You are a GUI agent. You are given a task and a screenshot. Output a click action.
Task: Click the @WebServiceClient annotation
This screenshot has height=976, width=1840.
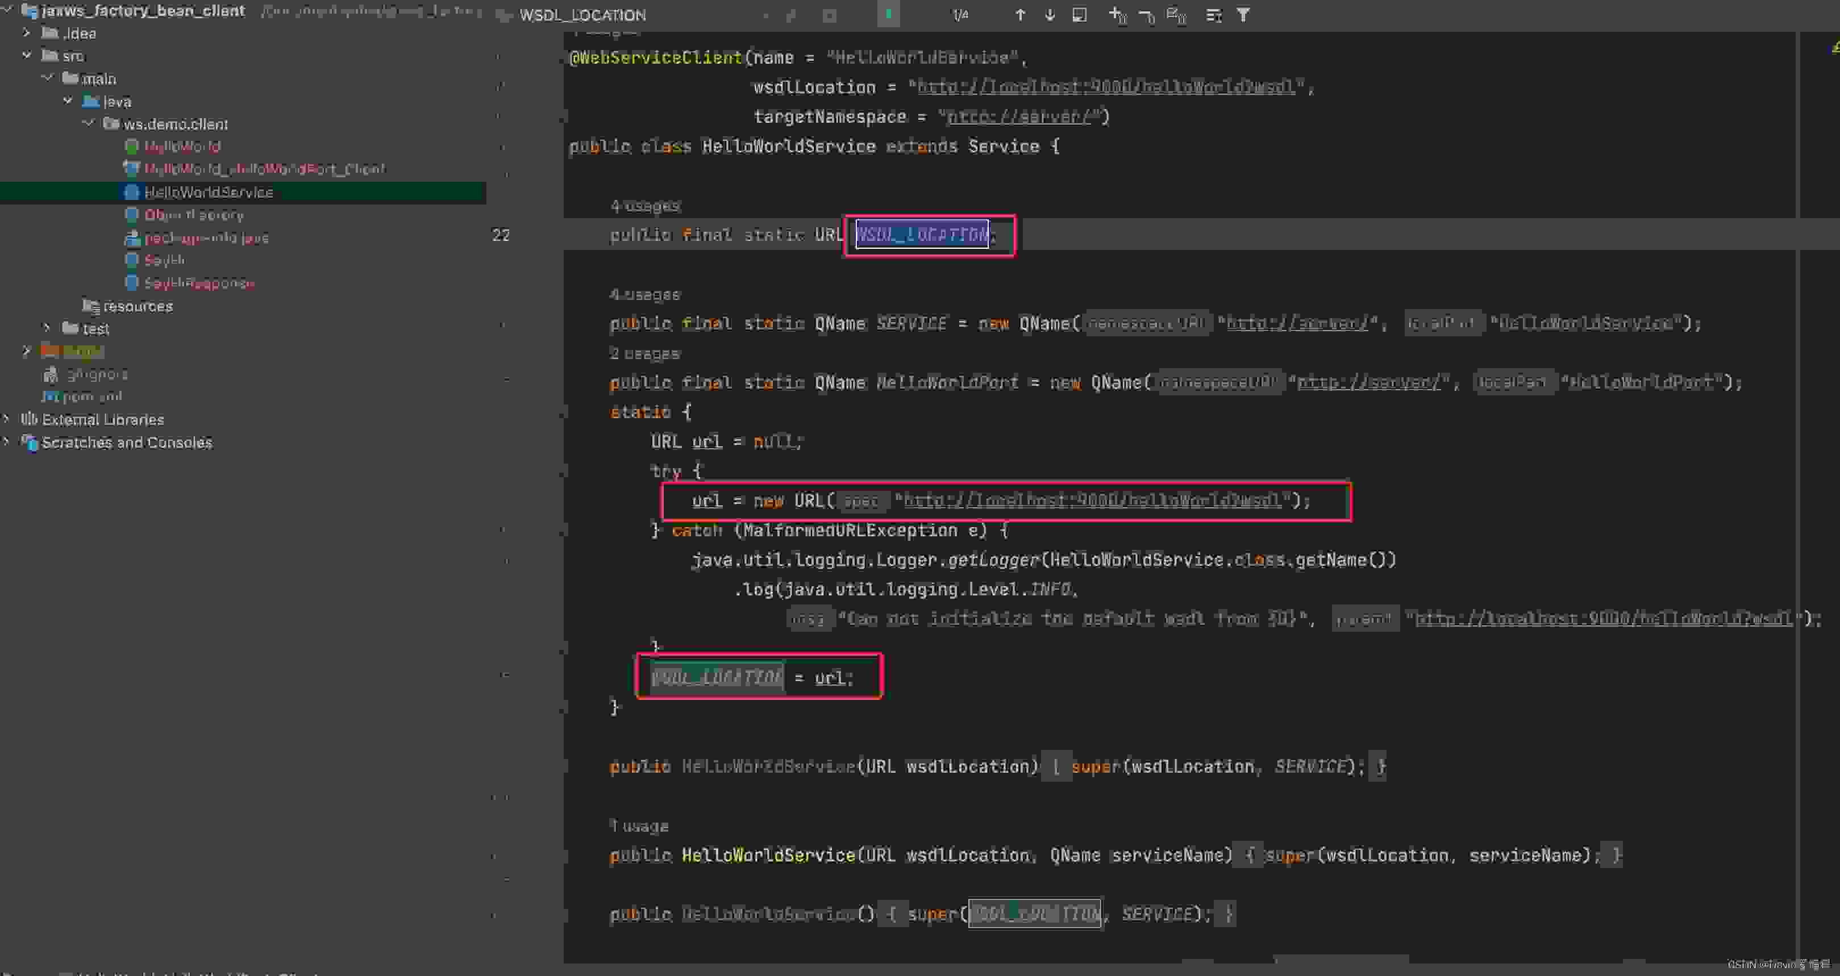click(655, 58)
